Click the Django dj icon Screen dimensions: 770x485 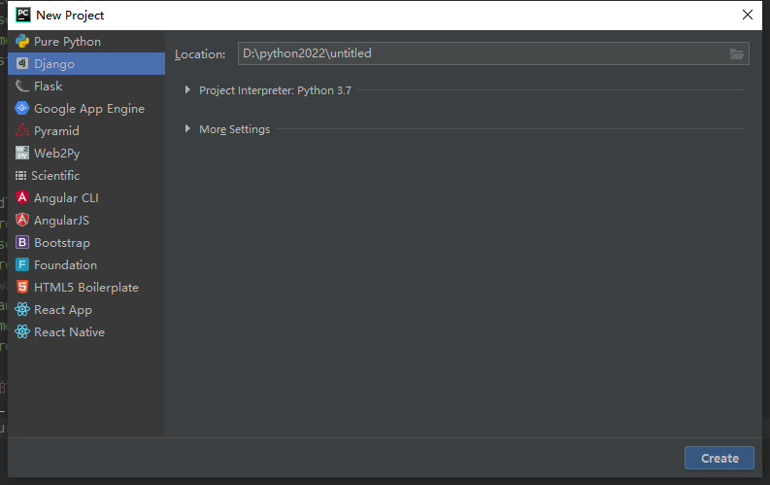click(x=22, y=63)
